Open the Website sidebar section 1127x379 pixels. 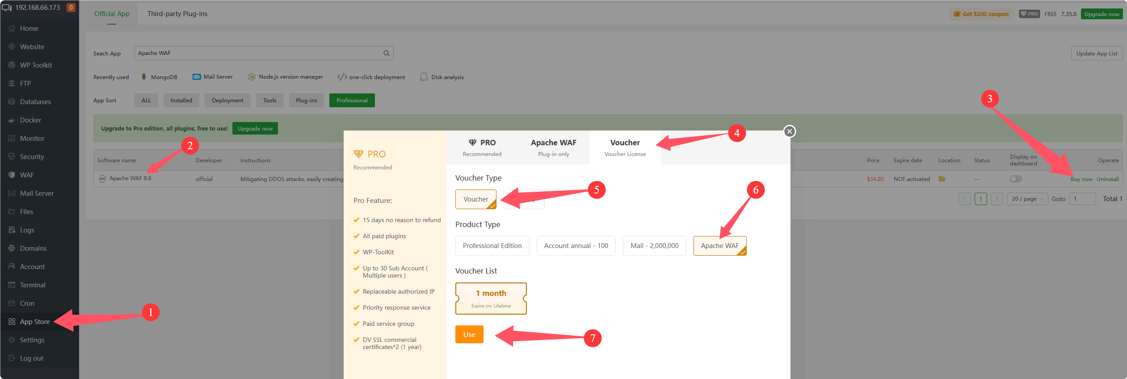(32, 47)
